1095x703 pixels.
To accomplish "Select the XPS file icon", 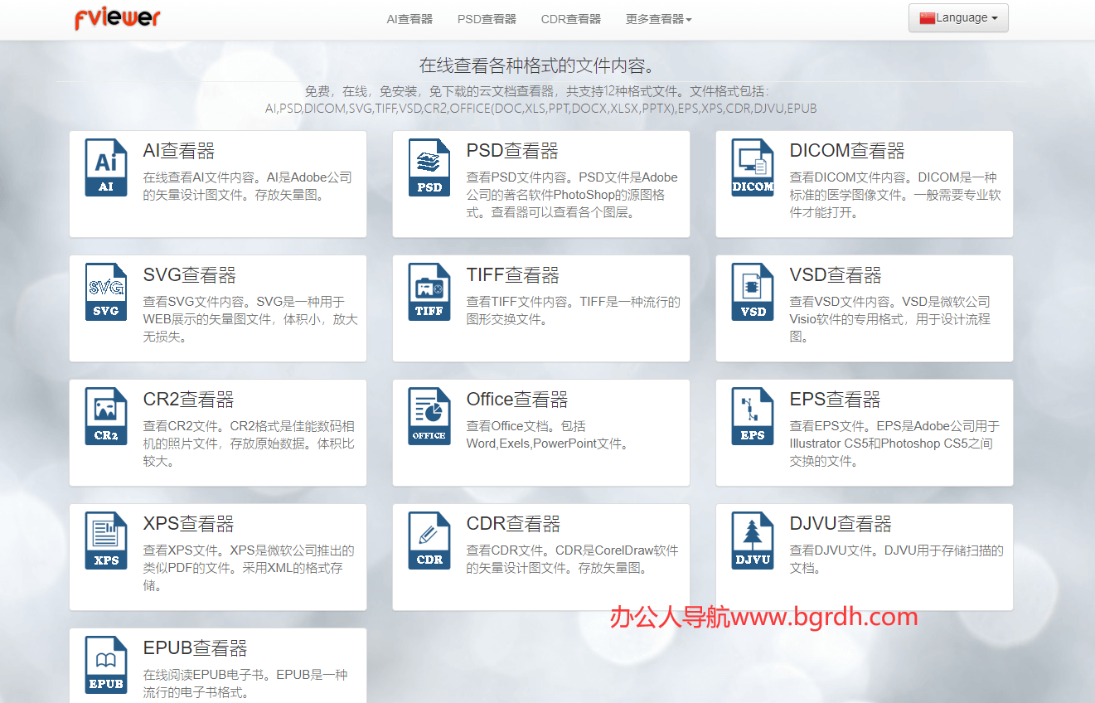I will pyautogui.click(x=106, y=541).
